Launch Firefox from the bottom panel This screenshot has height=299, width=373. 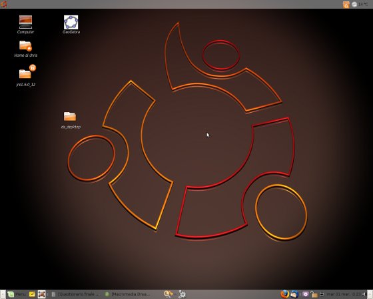click(285, 294)
